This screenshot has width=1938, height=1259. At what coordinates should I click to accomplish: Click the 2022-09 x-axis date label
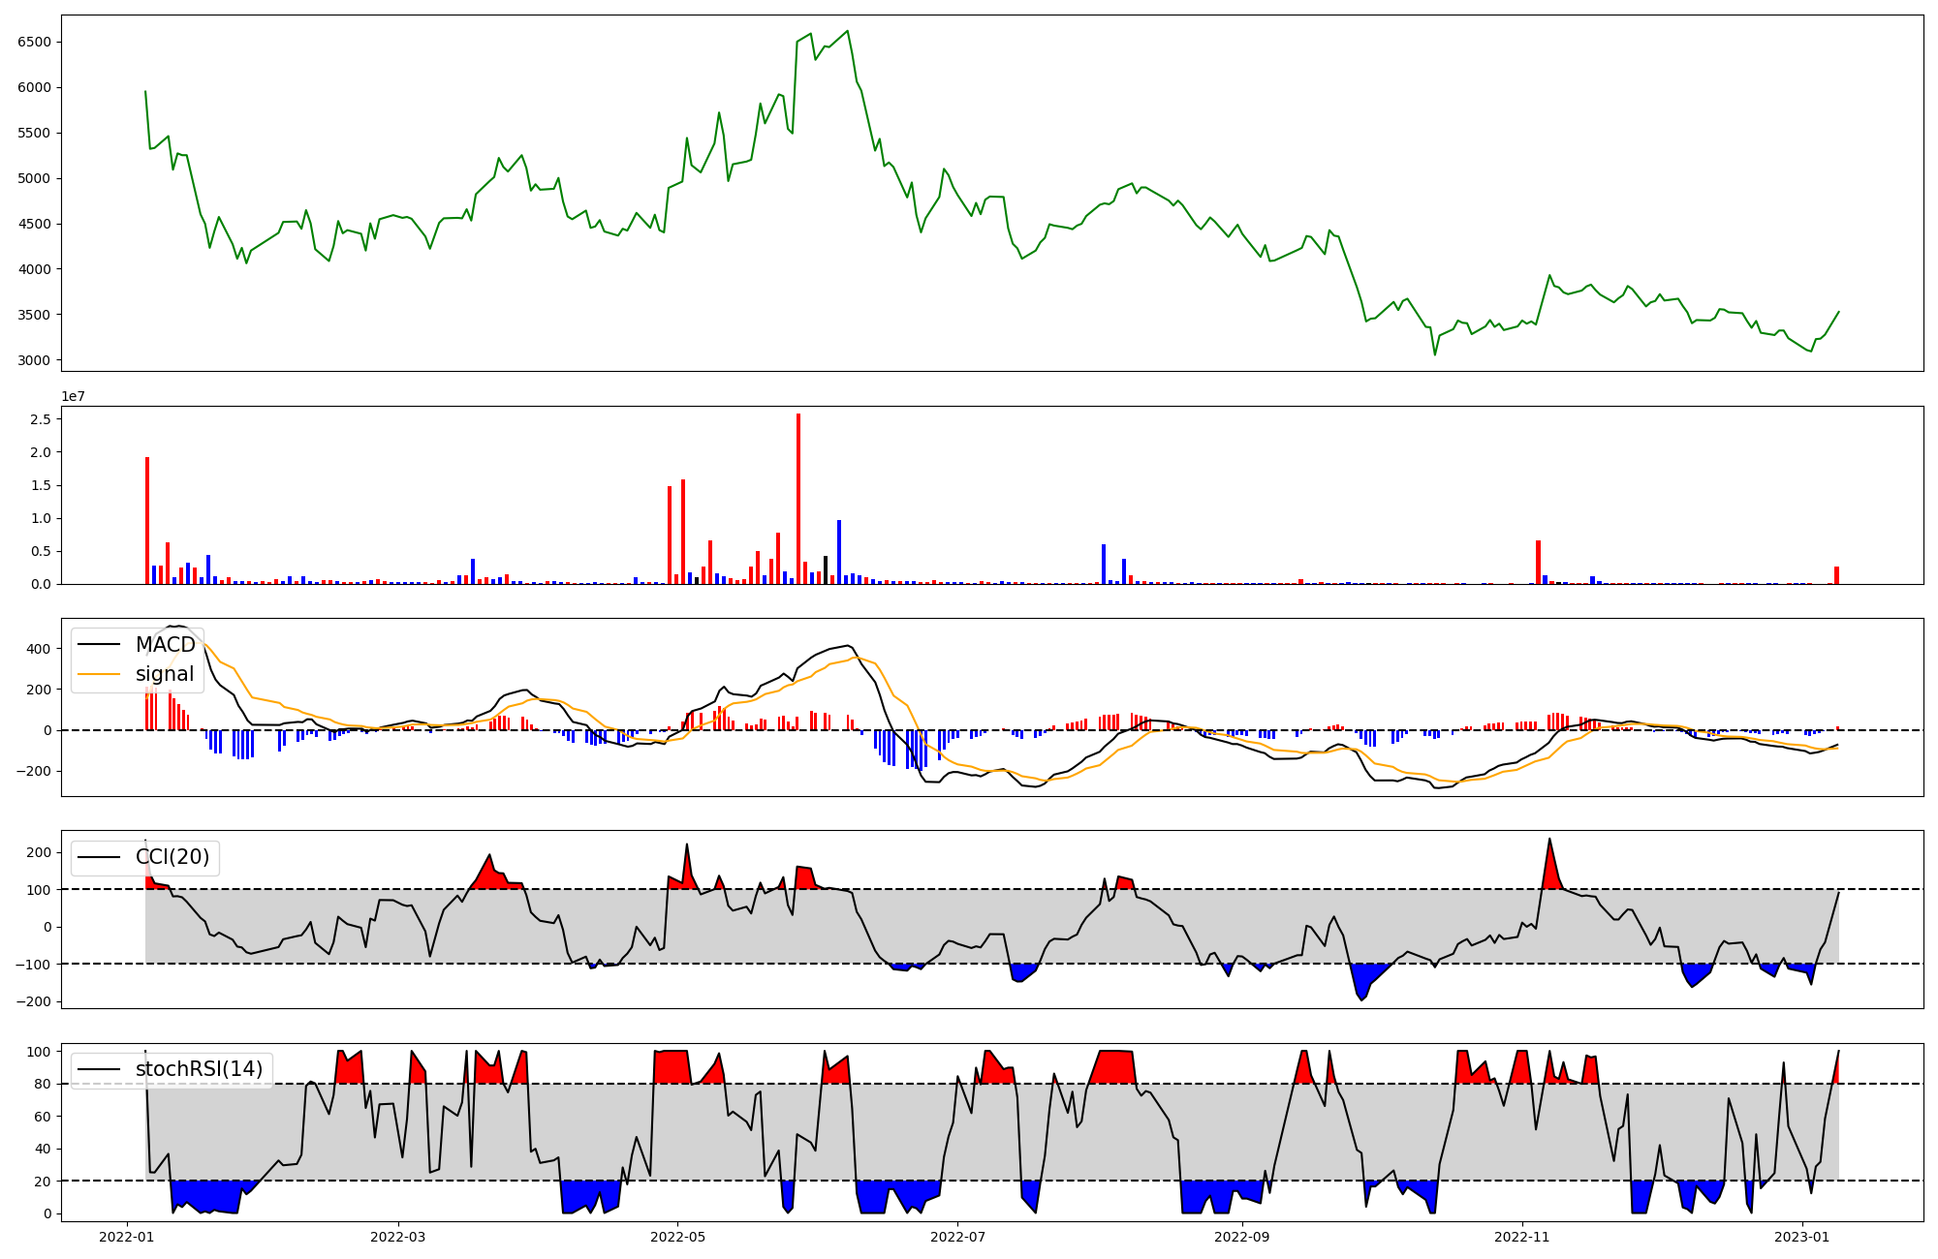(x=1241, y=1237)
